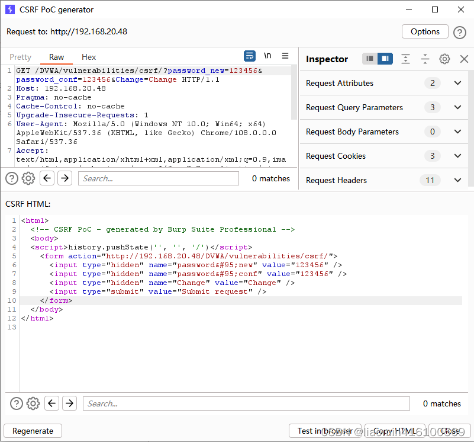Click Test in browser button
Image resolution: width=474 pixels, height=442 pixels.
click(x=325, y=431)
